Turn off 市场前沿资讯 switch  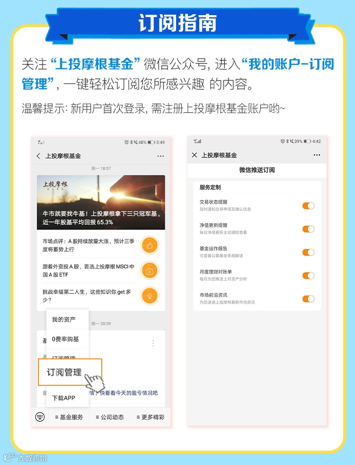click(x=308, y=299)
